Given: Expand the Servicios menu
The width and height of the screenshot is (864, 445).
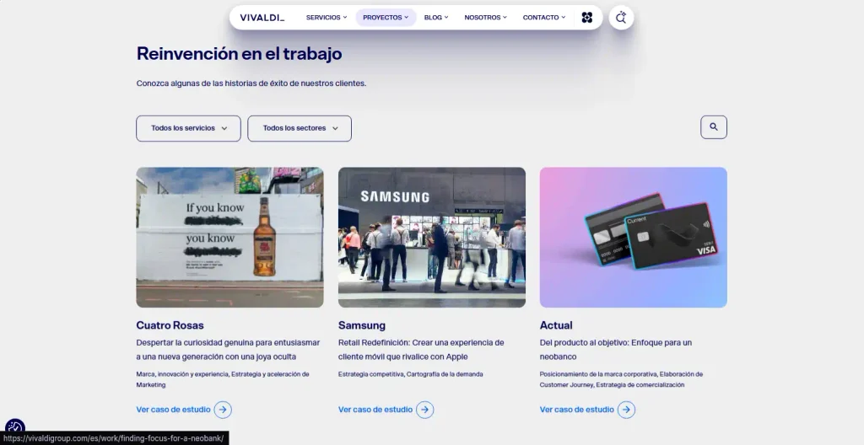Looking at the screenshot, I should (327, 18).
